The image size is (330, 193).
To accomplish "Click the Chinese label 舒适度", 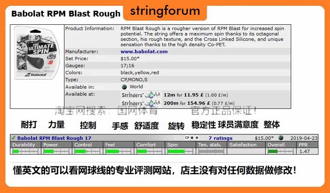I will point(147,126).
